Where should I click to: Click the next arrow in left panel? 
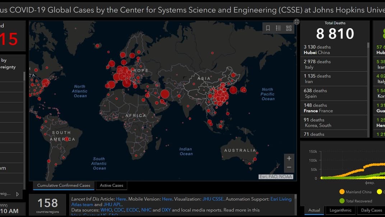tap(17, 194)
